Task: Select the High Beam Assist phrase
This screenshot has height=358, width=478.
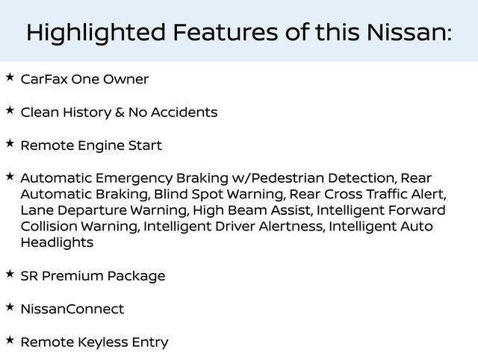Action: 245,210
